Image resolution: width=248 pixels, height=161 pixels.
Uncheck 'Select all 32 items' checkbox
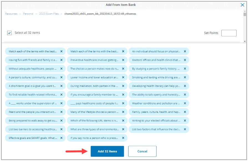[9, 33]
